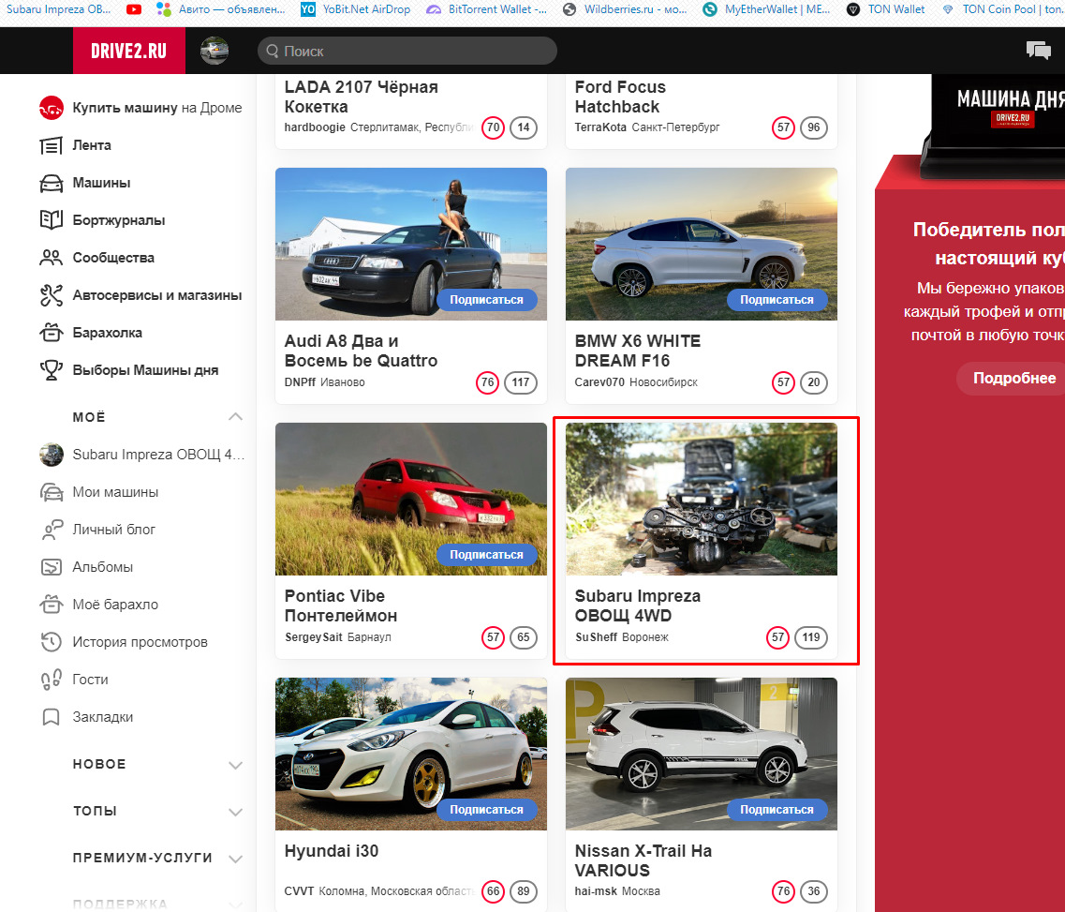
Task: Open the messages chat icon
Action: (1039, 51)
